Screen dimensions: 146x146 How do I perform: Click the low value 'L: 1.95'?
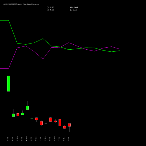[x=74, y=10]
